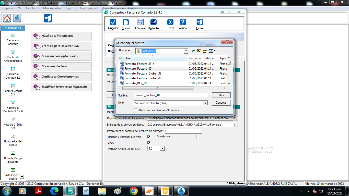This screenshot has height=196, width=349.
Task: Toggle the CFDI checkbox
Action: 149,143
